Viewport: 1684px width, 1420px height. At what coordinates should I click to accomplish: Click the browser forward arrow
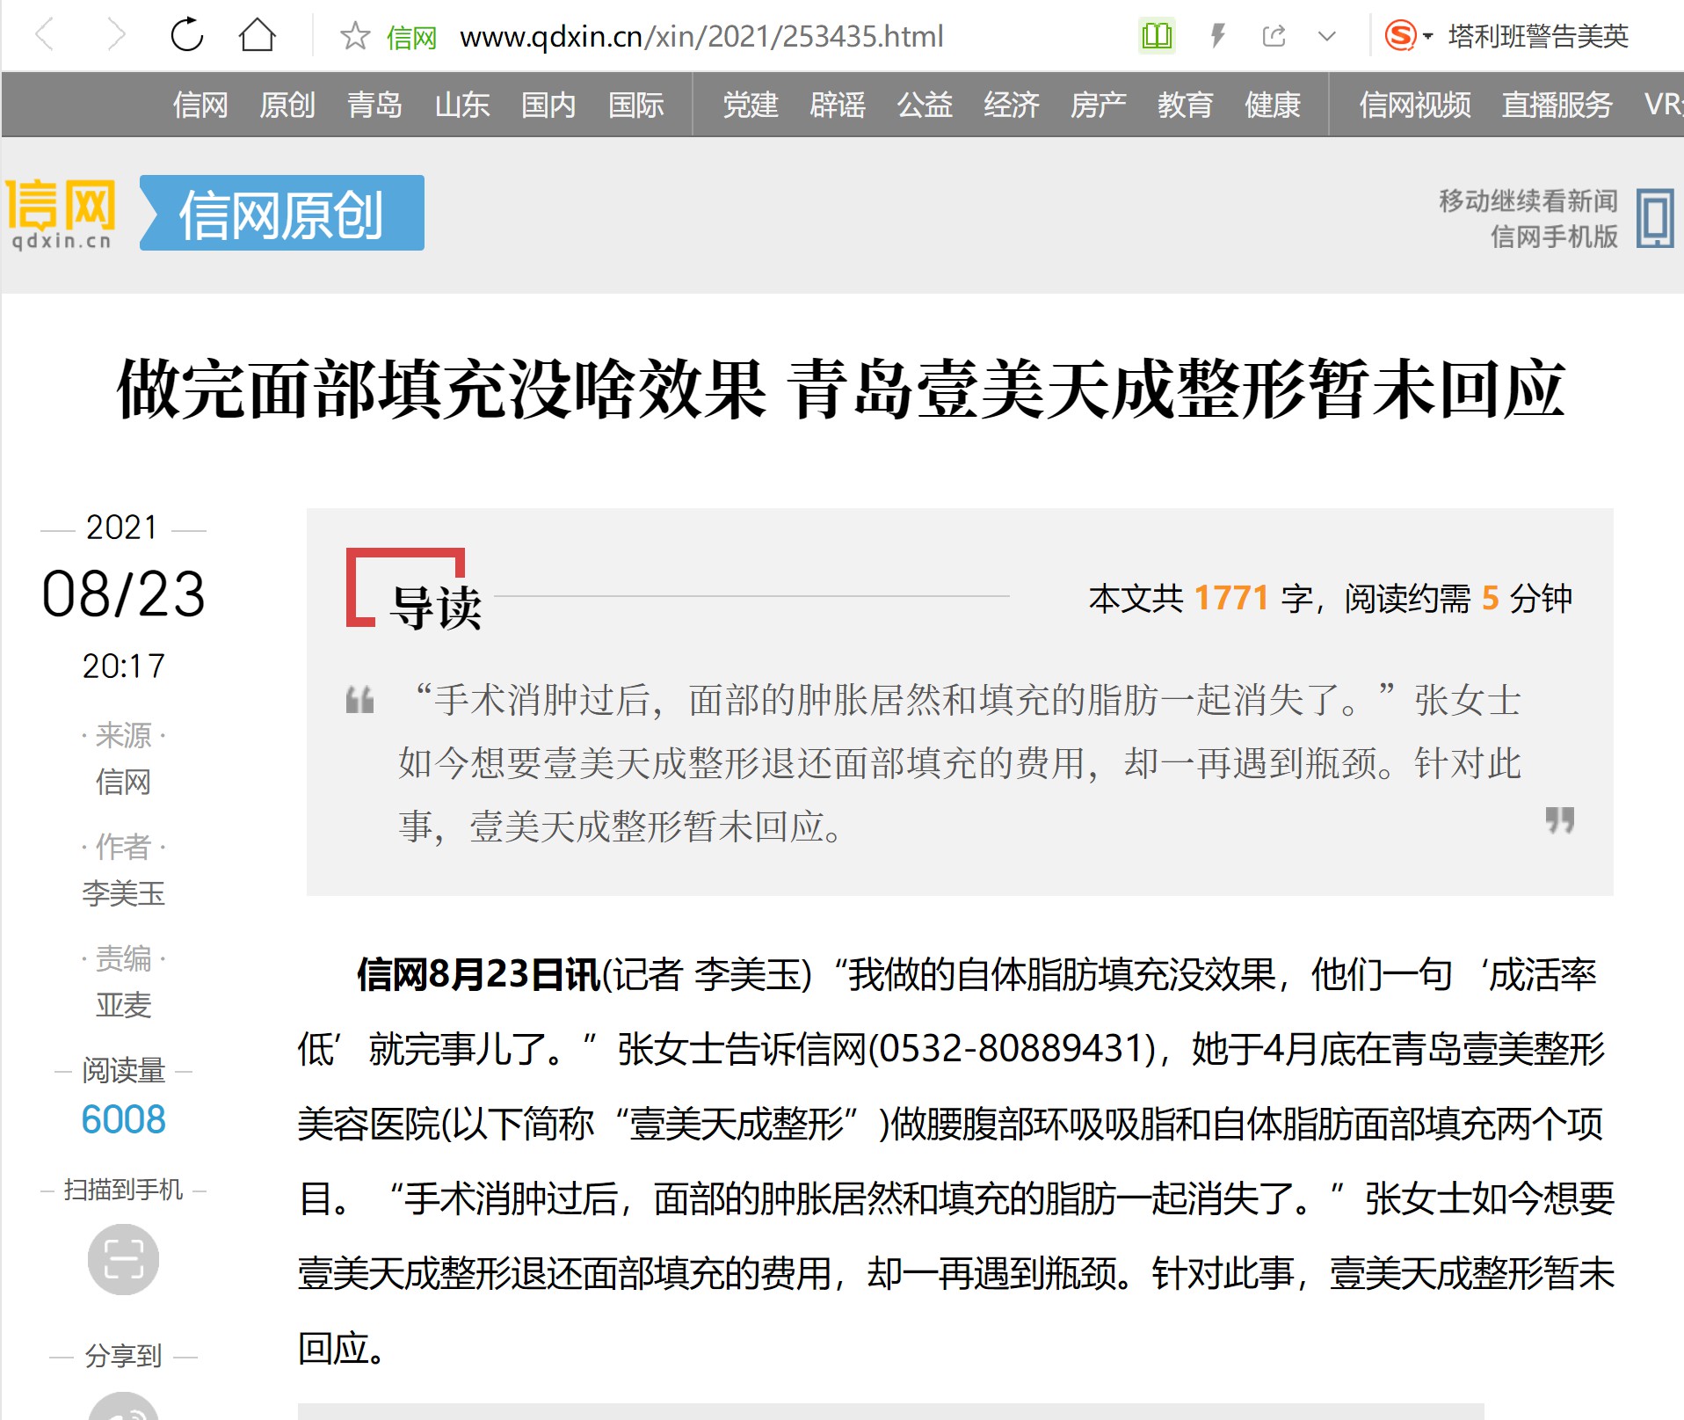(x=116, y=36)
